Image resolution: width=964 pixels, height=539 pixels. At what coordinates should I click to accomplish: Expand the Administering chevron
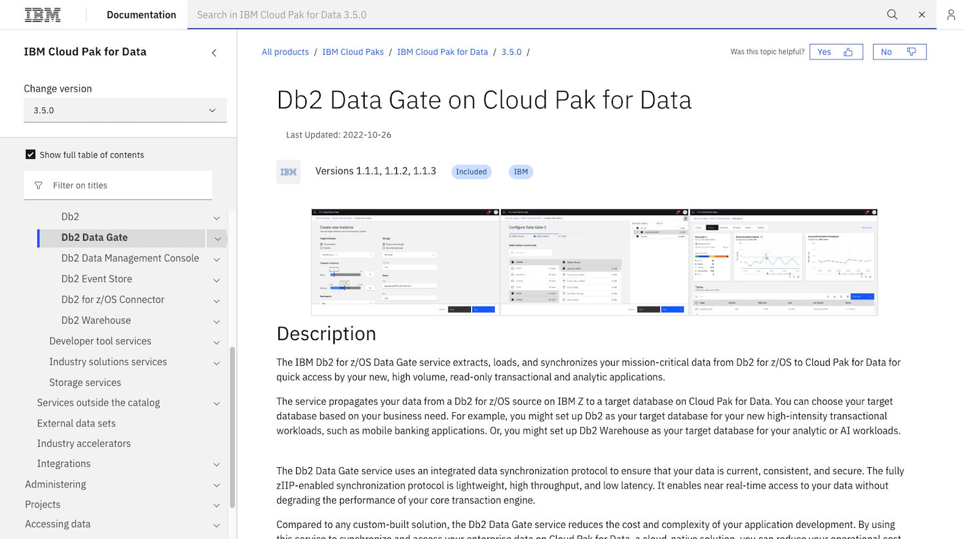point(217,485)
